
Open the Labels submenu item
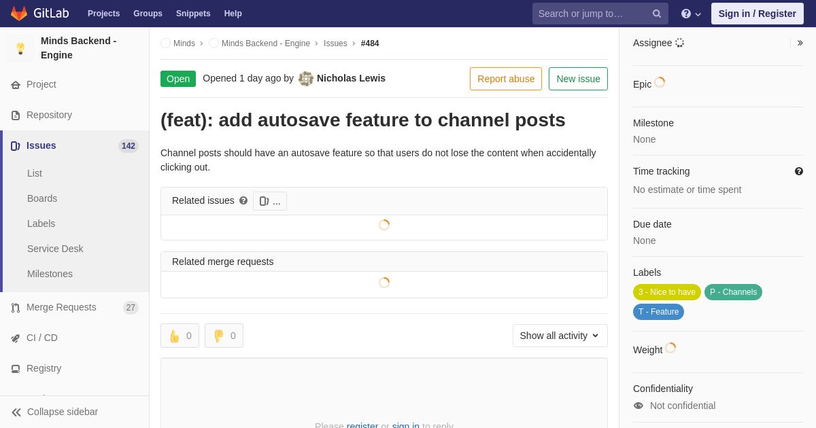pyautogui.click(x=41, y=224)
